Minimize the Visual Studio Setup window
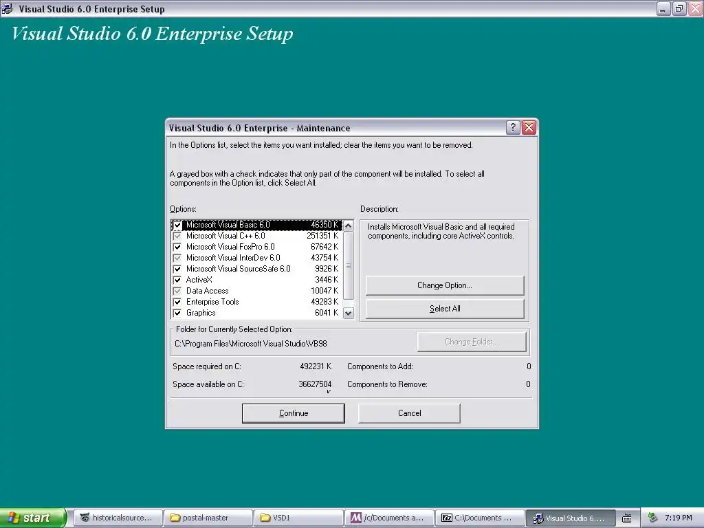Screen dimensions: 704x528 (x=663, y=8)
